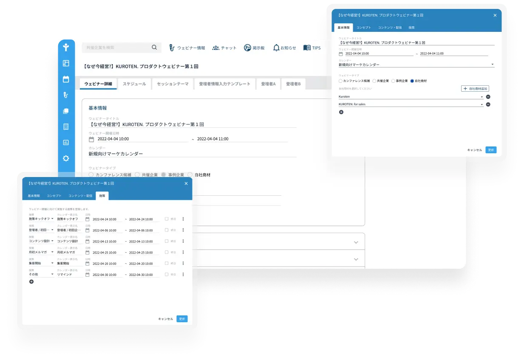This screenshot has height=360, width=524.
Task: Open the calendar picker for 集客開始 row
Action: coord(87,264)
